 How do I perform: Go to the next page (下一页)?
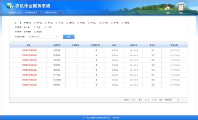click(154, 100)
